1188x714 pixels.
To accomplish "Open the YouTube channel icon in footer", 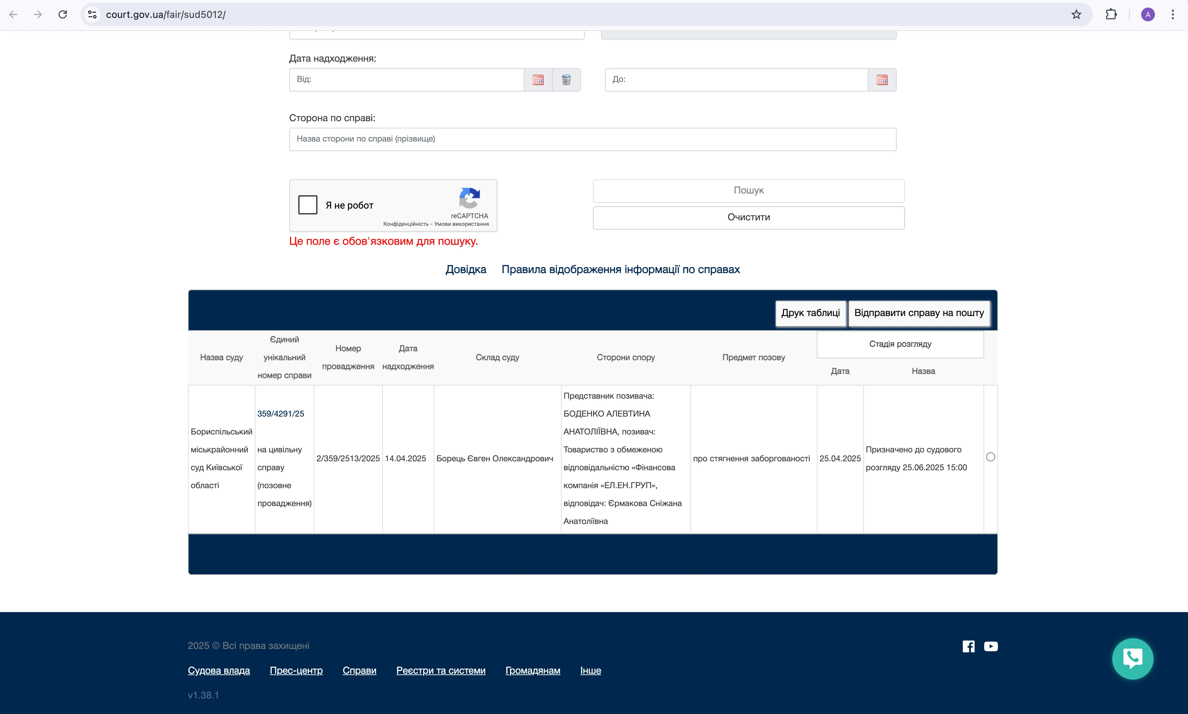I will (x=990, y=646).
